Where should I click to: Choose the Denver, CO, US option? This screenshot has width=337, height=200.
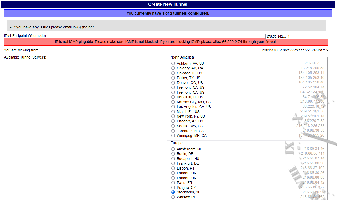[173, 83]
